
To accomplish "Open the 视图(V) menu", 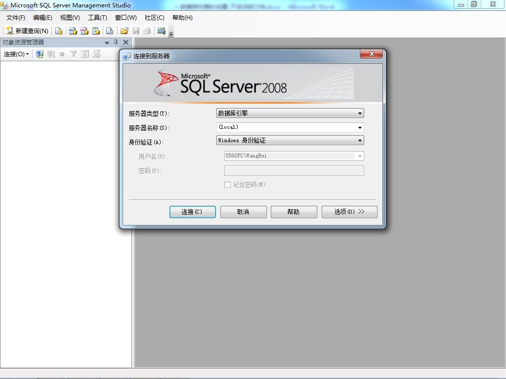I will pos(70,18).
